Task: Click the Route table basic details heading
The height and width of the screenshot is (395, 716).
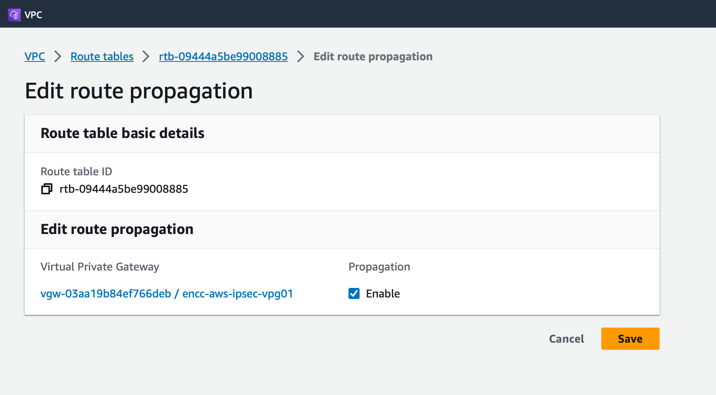Action: tap(123, 133)
